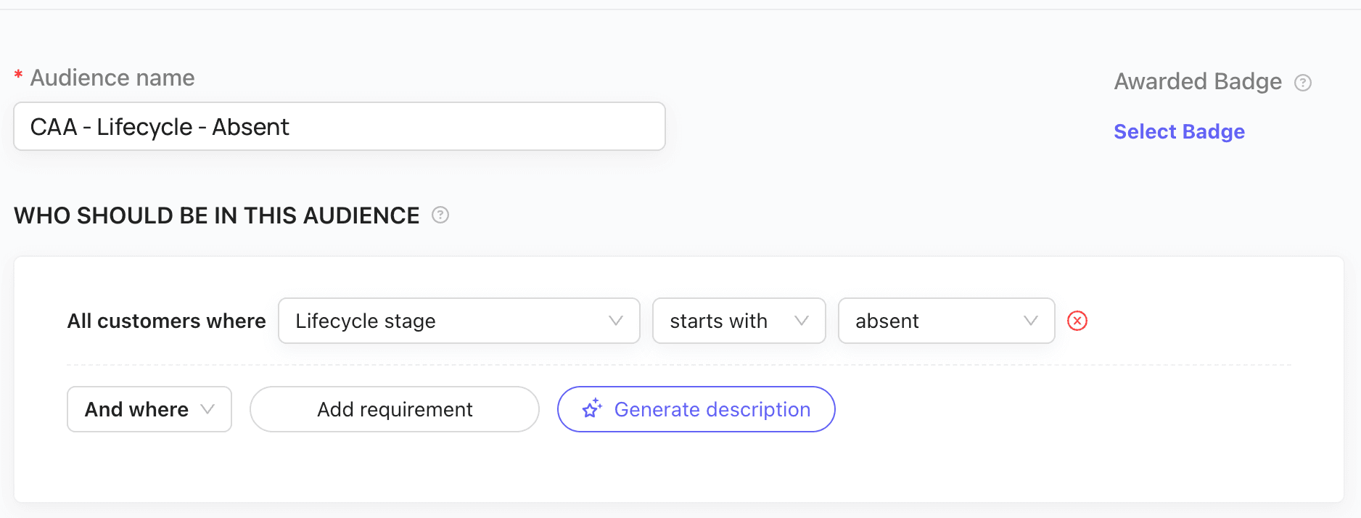Click the Lifecycle stage chevron arrow
This screenshot has width=1361, height=518.
[x=616, y=321]
